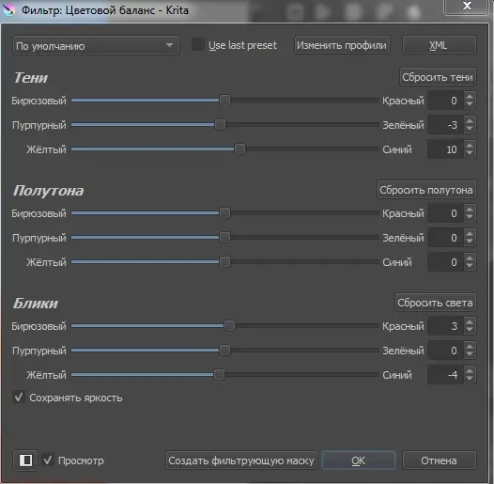Uncheck Сохранять яркость checkbox
Viewport: 494px width, 484px height.
19,398
